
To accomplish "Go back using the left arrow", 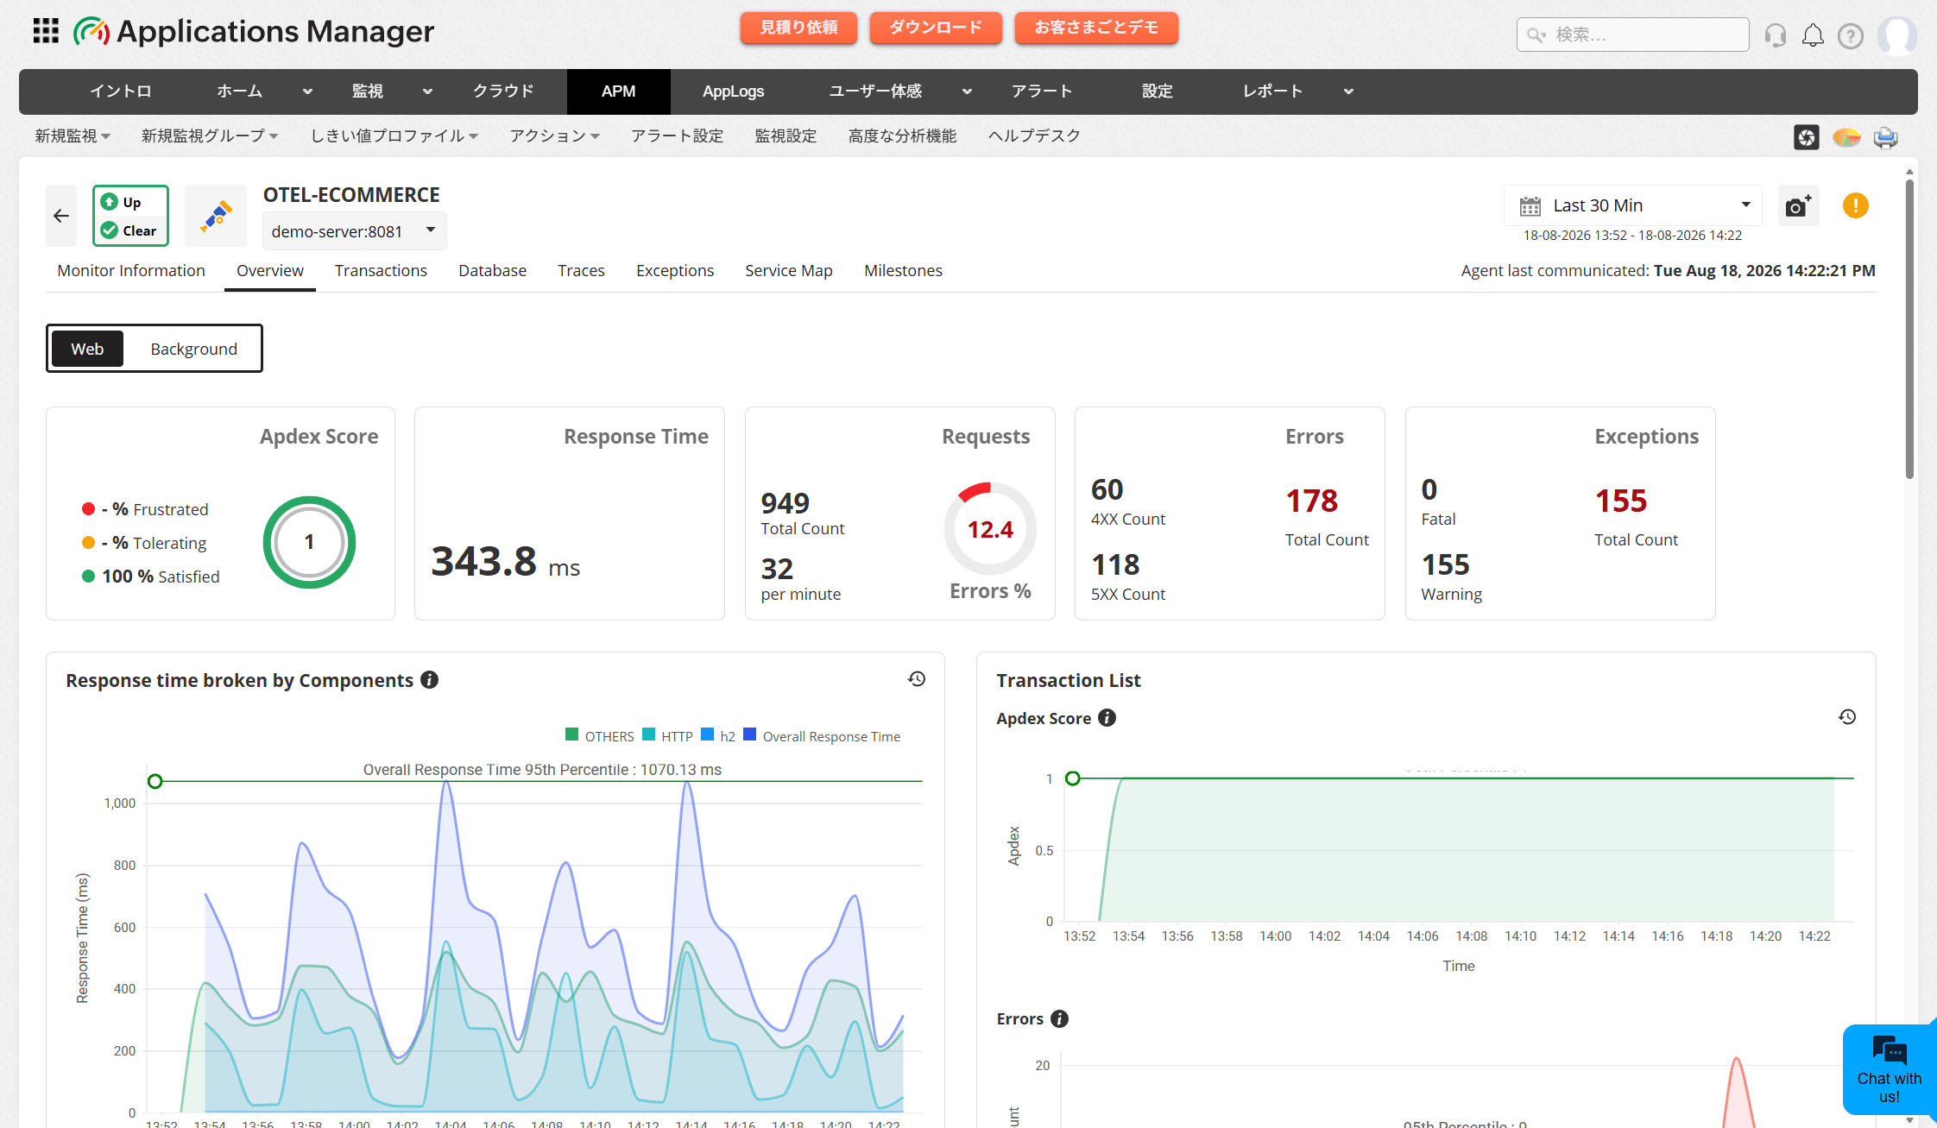I will click(x=61, y=216).
